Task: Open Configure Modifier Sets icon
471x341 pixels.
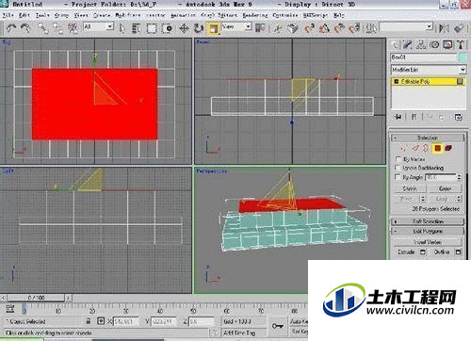Action: pos(458,117)
